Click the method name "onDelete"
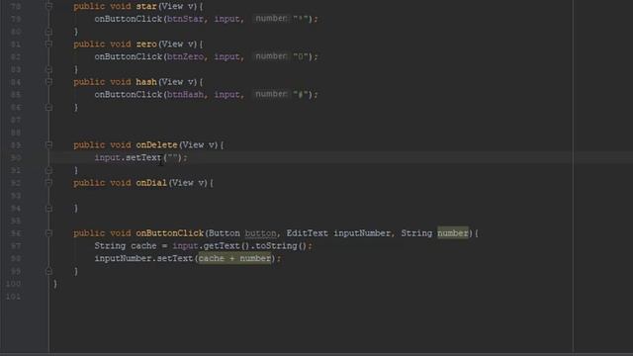 [x=156, y=144]
